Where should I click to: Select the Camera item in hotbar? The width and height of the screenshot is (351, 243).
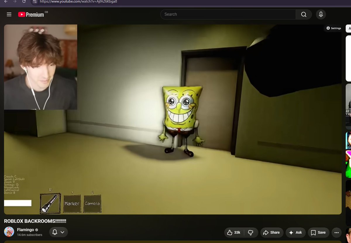[92, 204]
